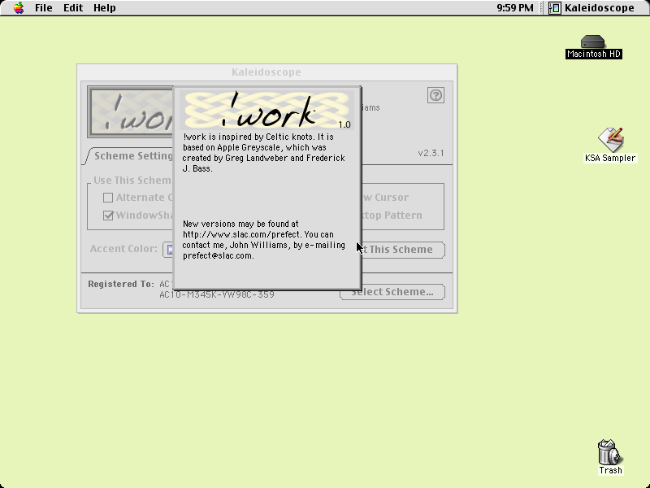The width and height of the screenshot is (650, 488).
Task: Click the "Use This Scheme" group label
Action: (132, 180)
